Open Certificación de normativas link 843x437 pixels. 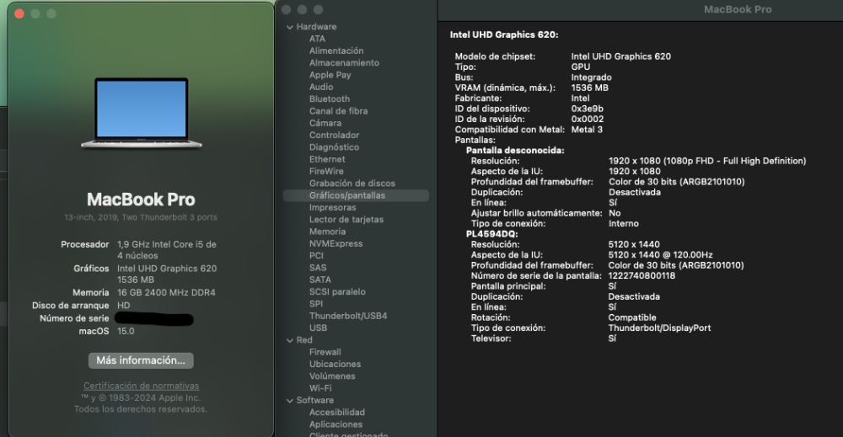pyautogui.click(x=141, y=386)
